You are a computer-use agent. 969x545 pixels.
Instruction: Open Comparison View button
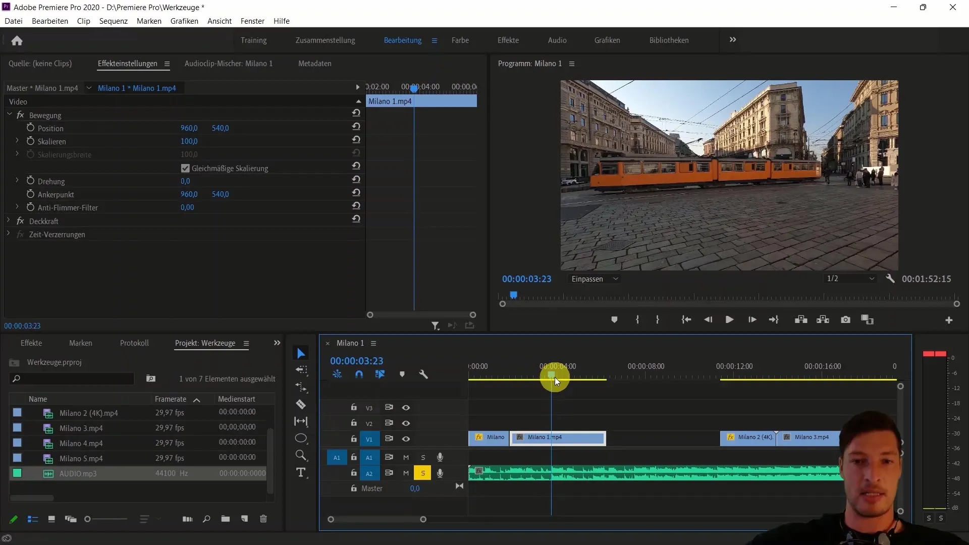(867, 320)
